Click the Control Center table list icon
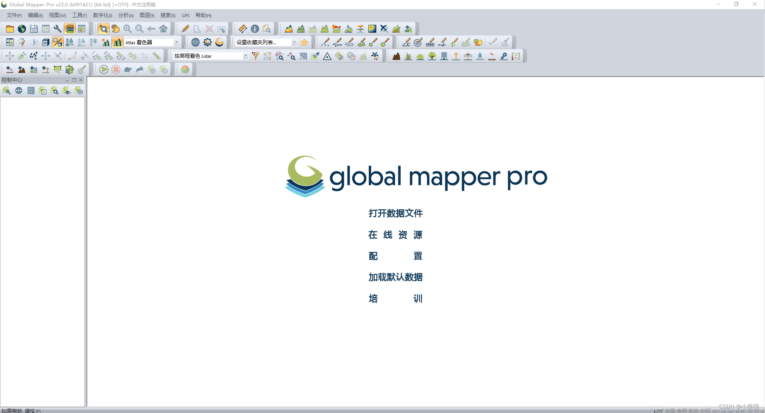Image resolution: width=765 pixels, height=413 pixels. pyautogui.click(x=31, y=91)
